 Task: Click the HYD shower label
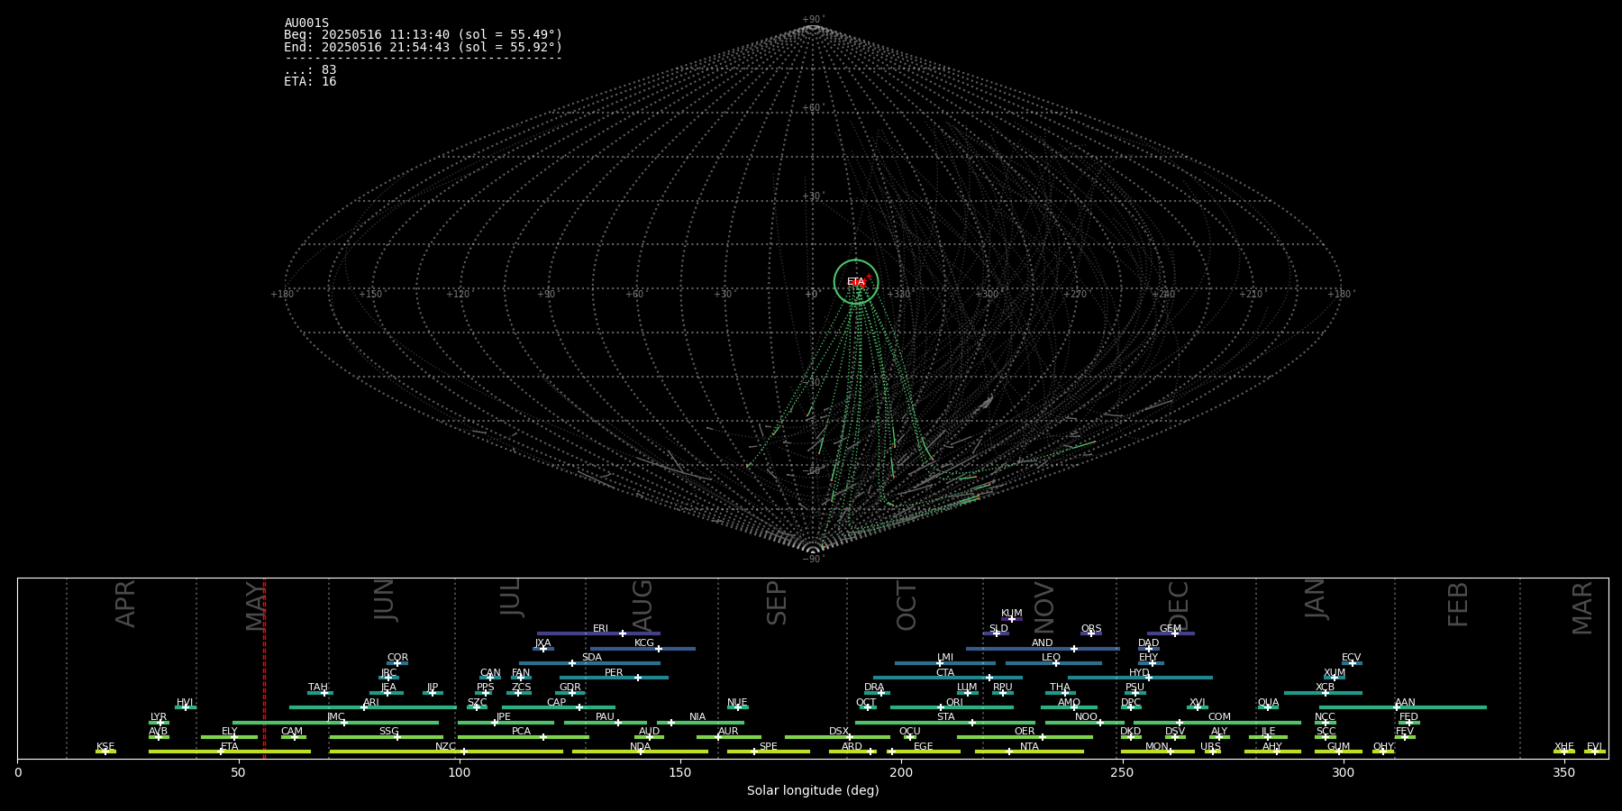click(x=1140, y=673)
